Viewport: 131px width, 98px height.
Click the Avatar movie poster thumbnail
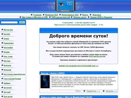pyautogui.click(x=45, y=82)
